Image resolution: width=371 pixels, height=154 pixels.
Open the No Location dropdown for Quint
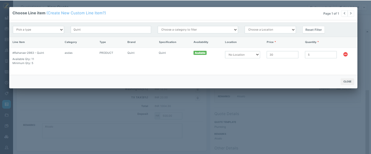(x=243, y=55)
